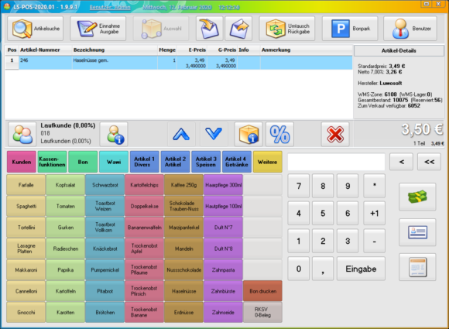Select the Haselnüsse gem. row in list
Viewport: 449px width, 329px height.
(x=179, y=63)
